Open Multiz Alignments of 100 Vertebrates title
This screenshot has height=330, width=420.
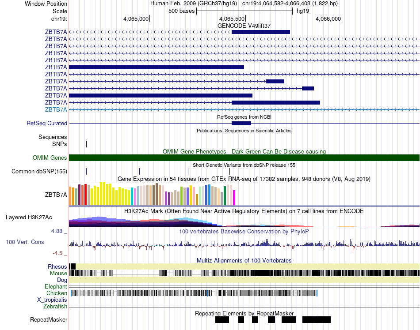pyautogui.click(x=244, y=260)
